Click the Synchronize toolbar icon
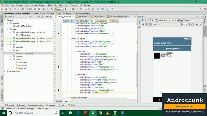 (10, 9)
